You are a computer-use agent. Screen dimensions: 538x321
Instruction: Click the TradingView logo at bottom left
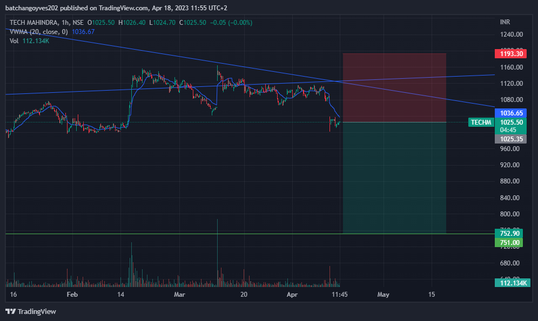(31, 311)
